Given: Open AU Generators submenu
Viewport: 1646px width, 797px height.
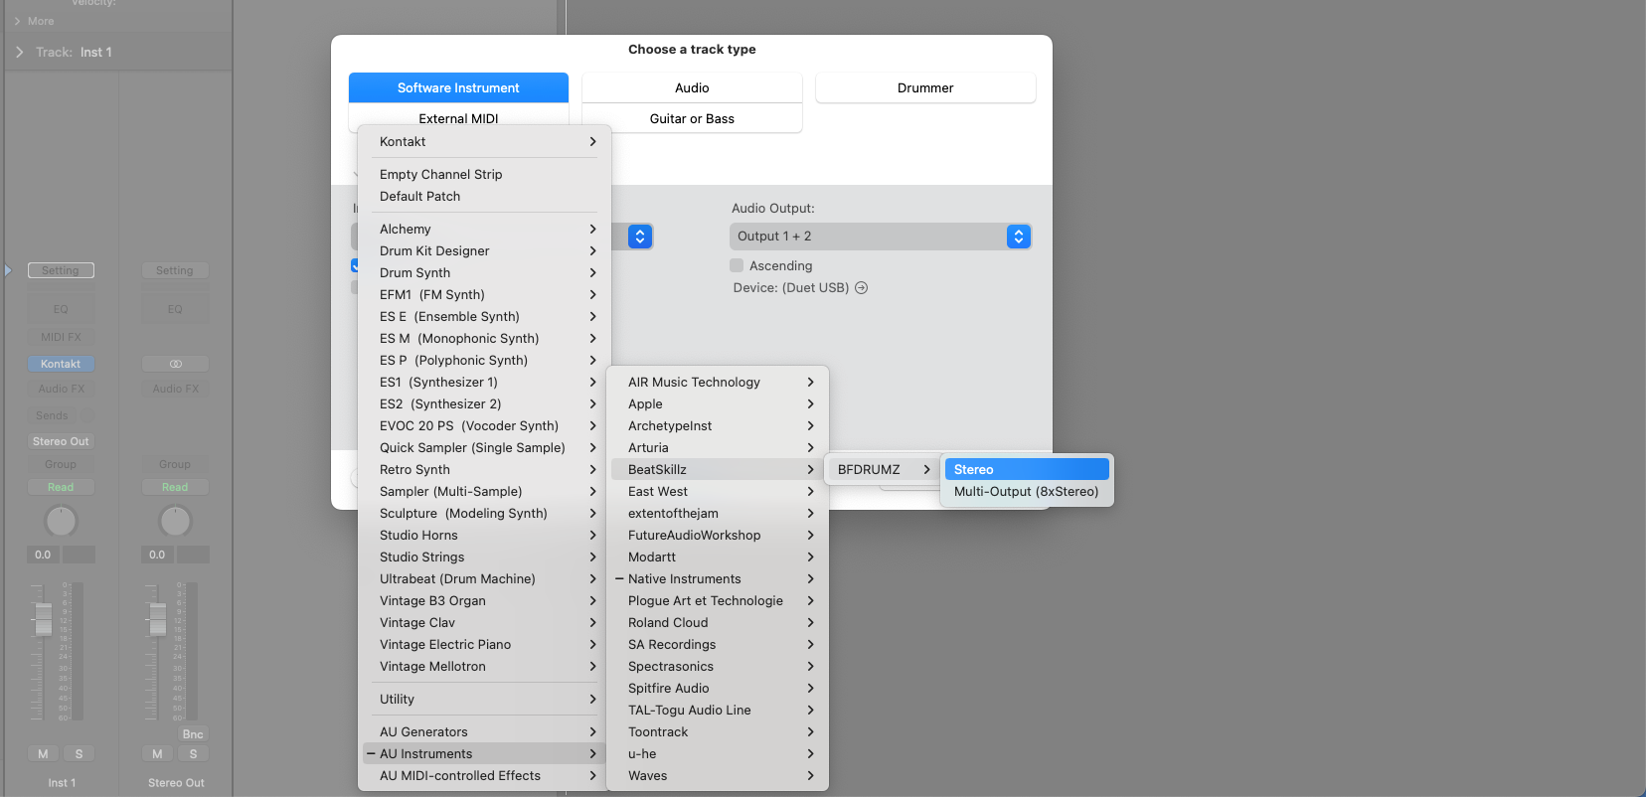Looking at the screenshot, I should point(485,731).
